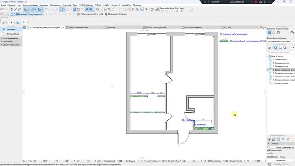The width and height of the screenshot is (295, 166).
Task: Select the syringe inject parameters tool
Action: (x=19, y=9)
